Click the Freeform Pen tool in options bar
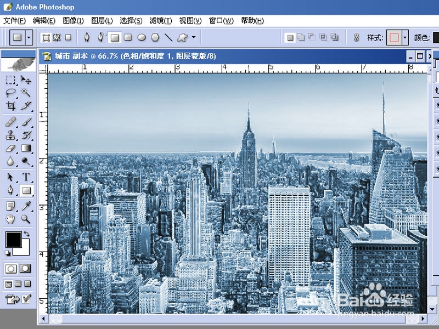439x329 pixels. (101, 37)
